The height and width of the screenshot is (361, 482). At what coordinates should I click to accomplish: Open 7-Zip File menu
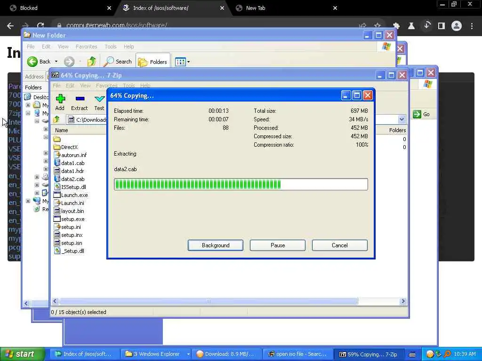56,86
